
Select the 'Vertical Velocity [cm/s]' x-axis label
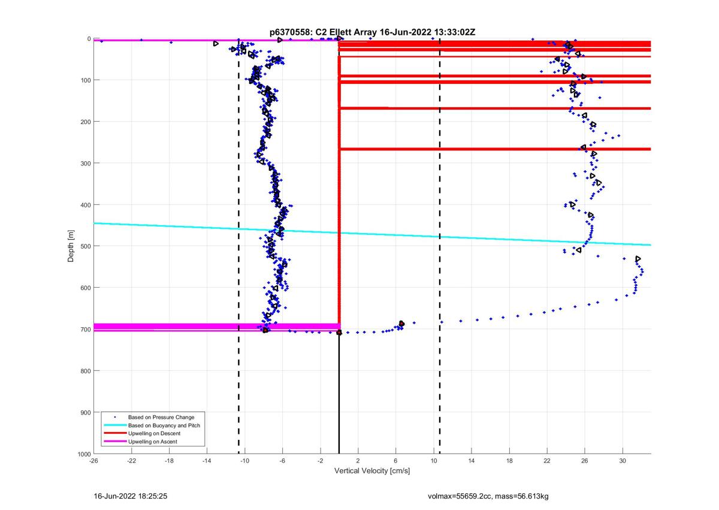[372, 471]
